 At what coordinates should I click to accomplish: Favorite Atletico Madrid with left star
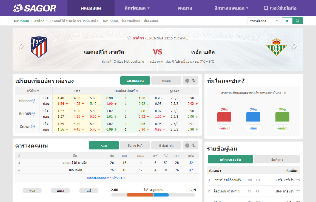click(21, 47)
